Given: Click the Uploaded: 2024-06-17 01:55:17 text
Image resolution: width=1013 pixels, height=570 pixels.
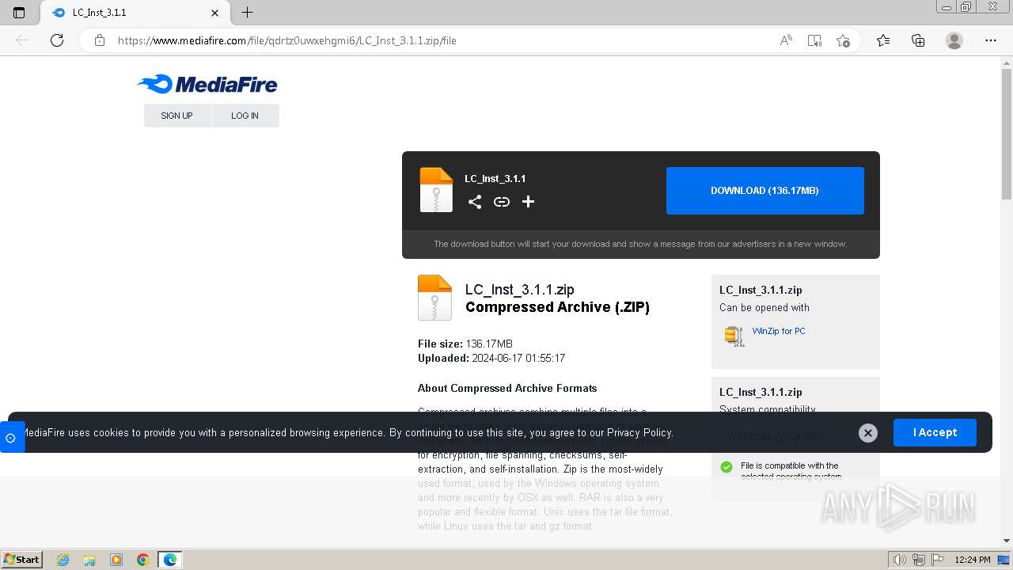Looking at the screenshot, I should (x=491, y=358).
